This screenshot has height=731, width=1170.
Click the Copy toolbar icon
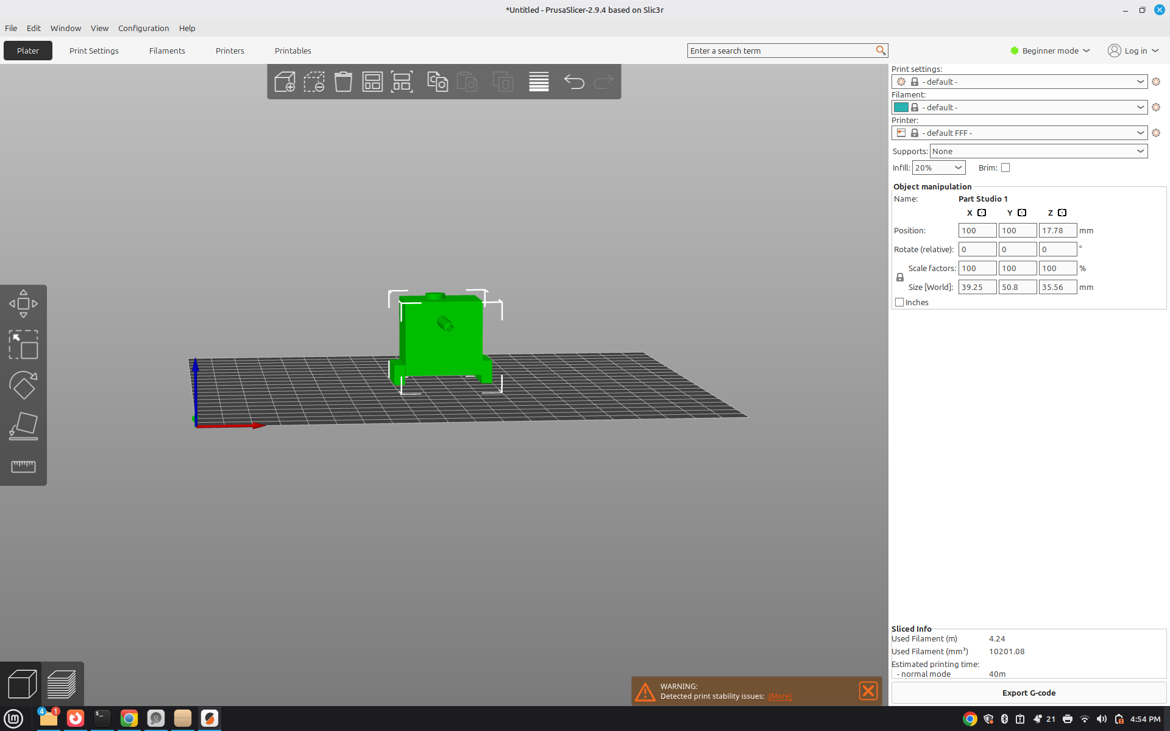[x=438, y=82]
